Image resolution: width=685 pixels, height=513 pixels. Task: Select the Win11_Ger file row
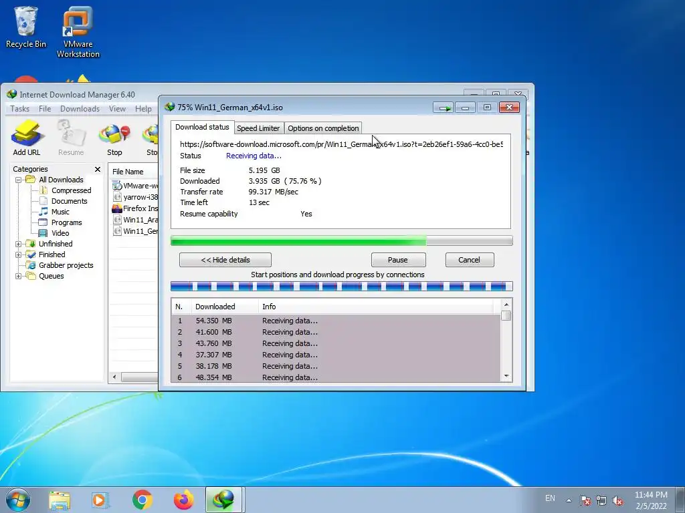point(135,231)
